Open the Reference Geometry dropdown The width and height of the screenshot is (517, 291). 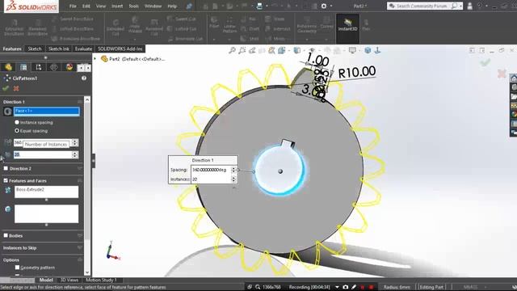pos(307,40)
